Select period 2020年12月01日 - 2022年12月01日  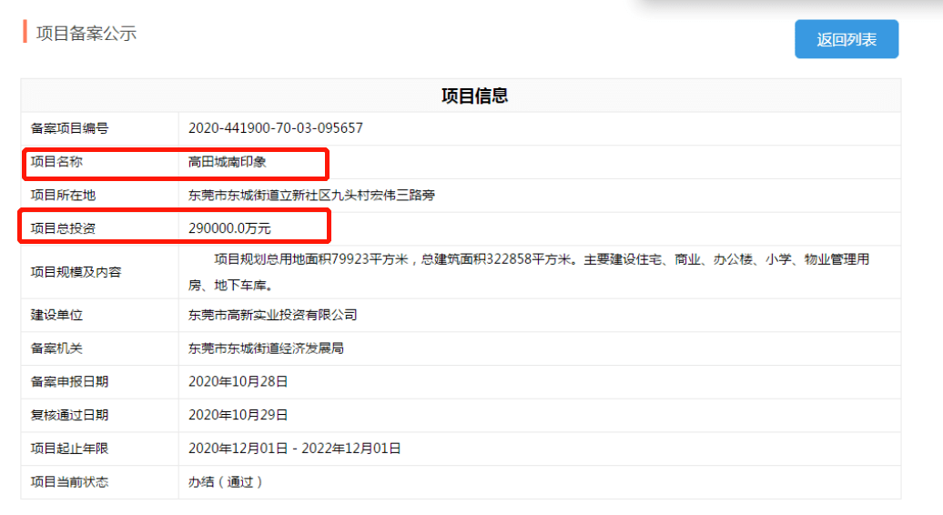tap(295, 449)
